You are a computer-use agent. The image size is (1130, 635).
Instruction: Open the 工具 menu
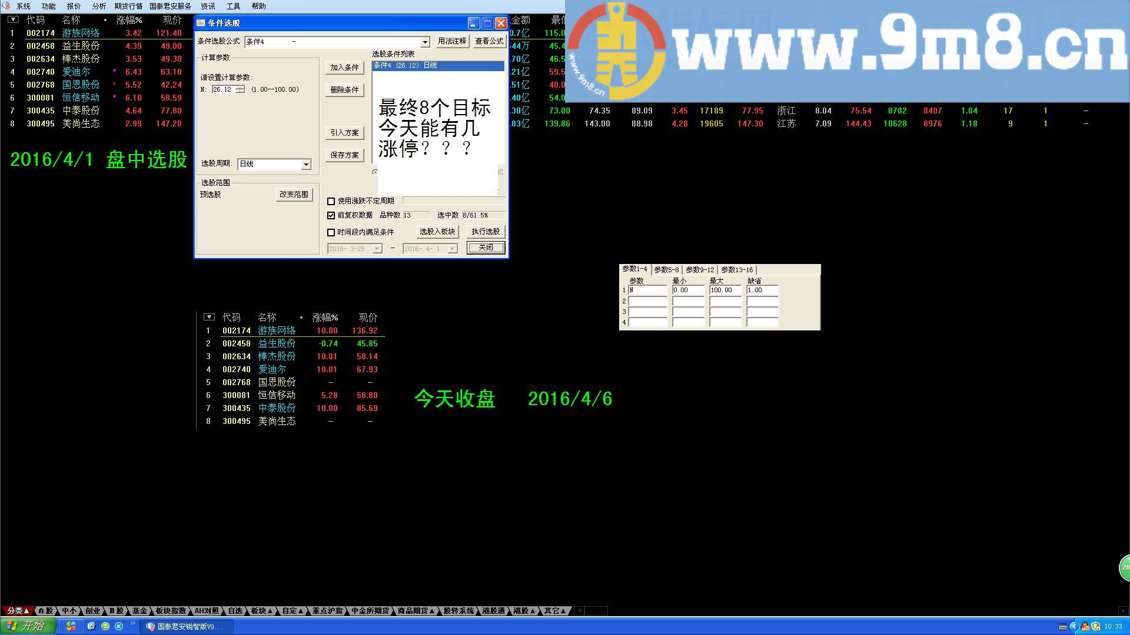pos(234,6)
